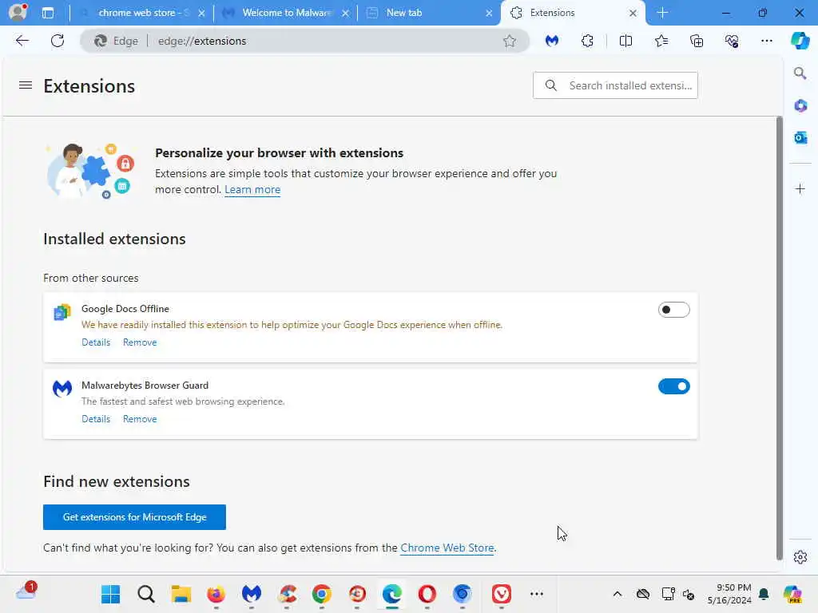Open notifications bell in system tray
The height and width of the screenshot is (613, 818).
764,594
